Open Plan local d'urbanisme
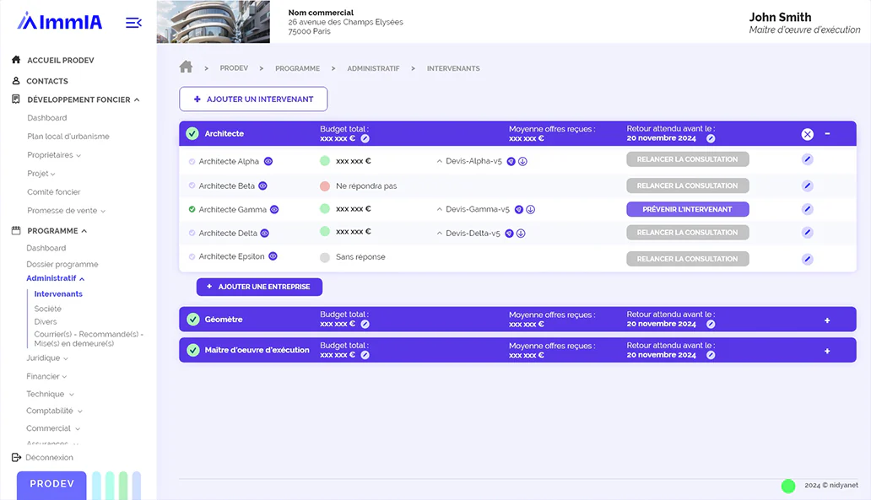Image resolution: width=871 pixels, height=500 pixels. point(68,137)
